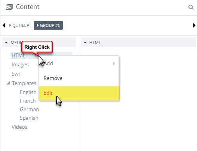Open the QL HELP breadcrumb
197x151 pixels.
19,25
